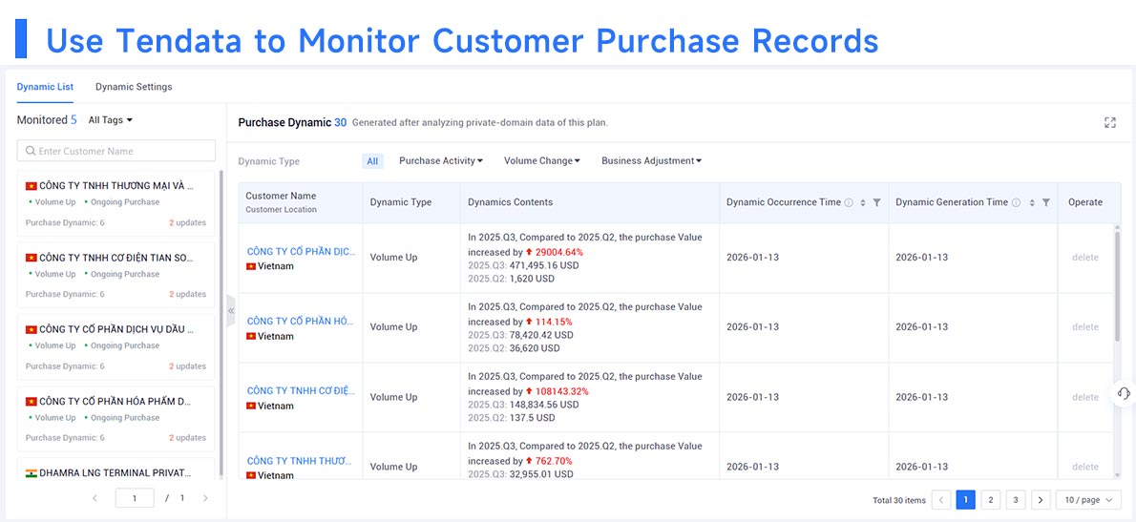Open the All Tags dropdown
This screenshot has height=522, width=1136.
click(x=110, y=120)
